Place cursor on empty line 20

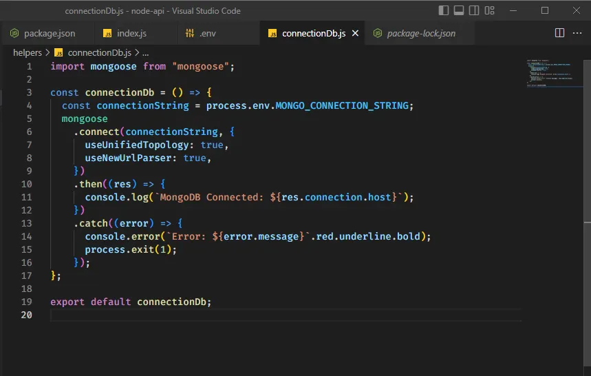click(286, 315)
